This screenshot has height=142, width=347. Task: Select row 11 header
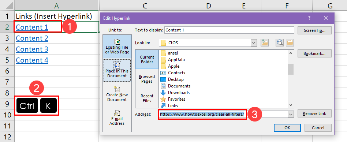(7, 126)
